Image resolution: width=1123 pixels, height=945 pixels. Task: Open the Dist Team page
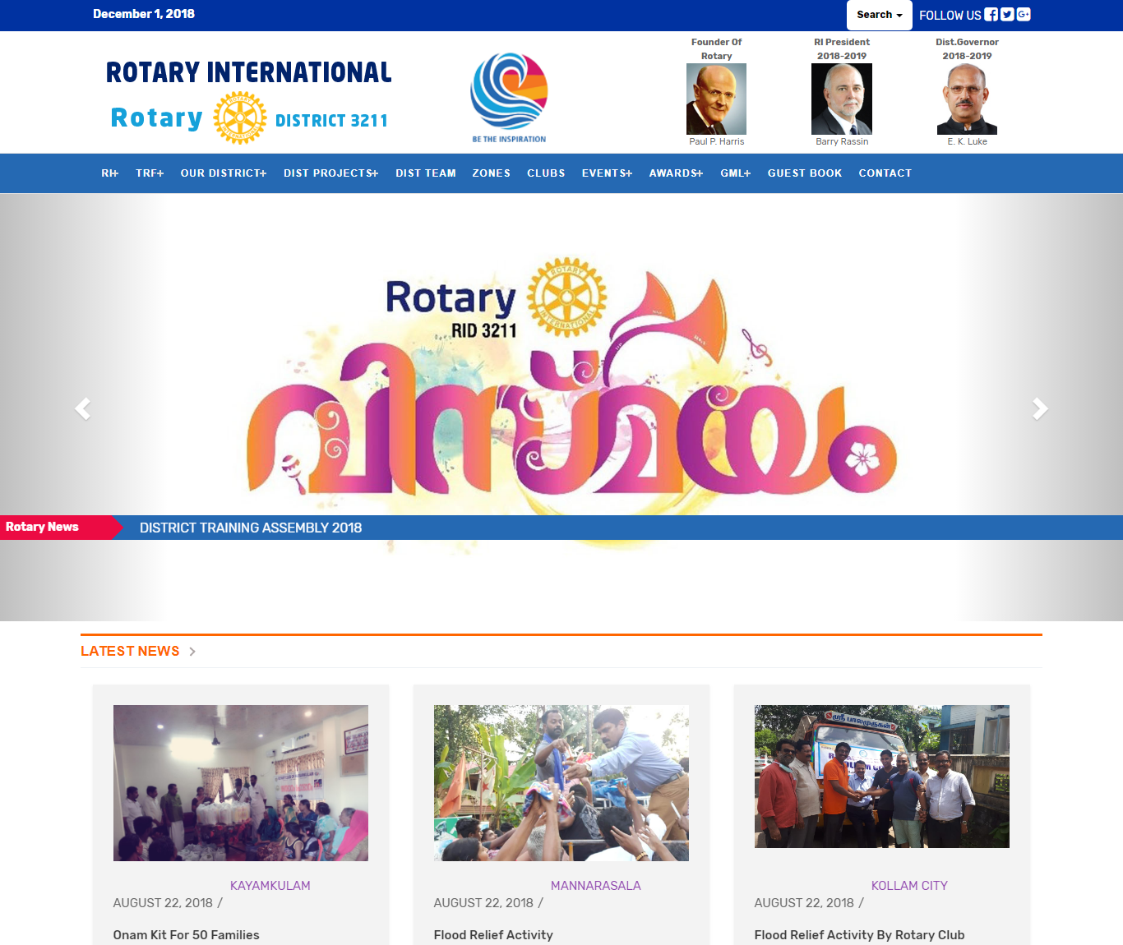click(x=426, y=173)
